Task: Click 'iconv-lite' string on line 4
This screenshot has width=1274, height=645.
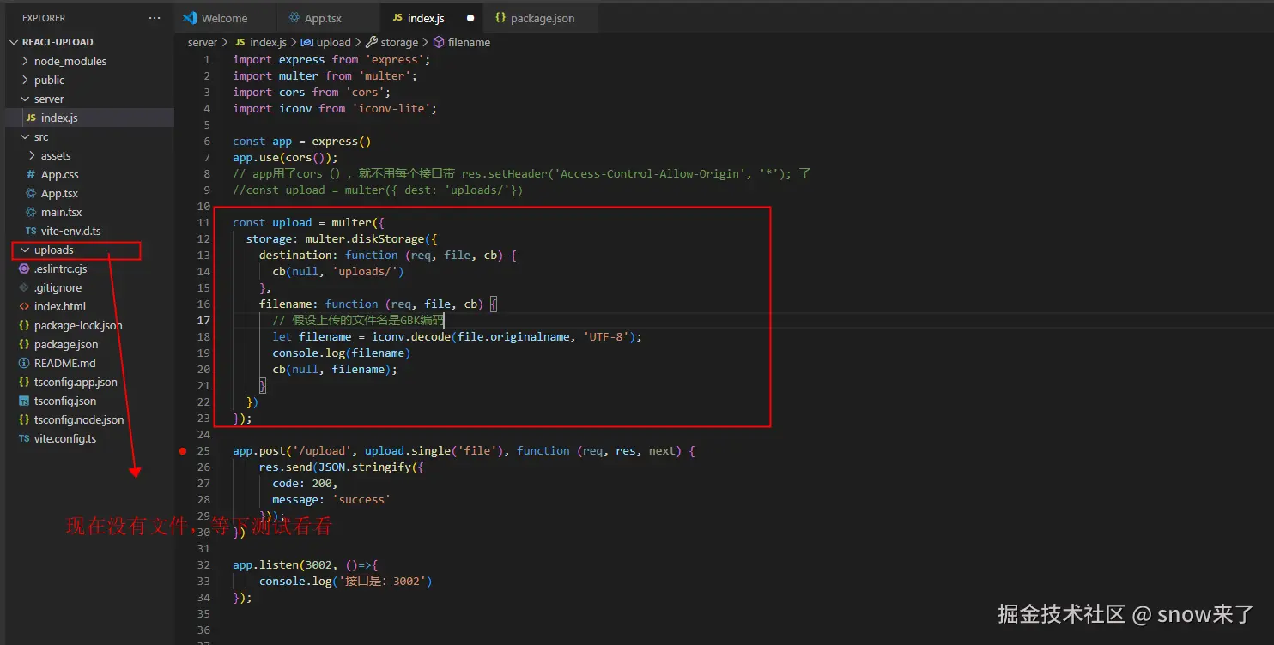Action: click(x=395, y=108)
